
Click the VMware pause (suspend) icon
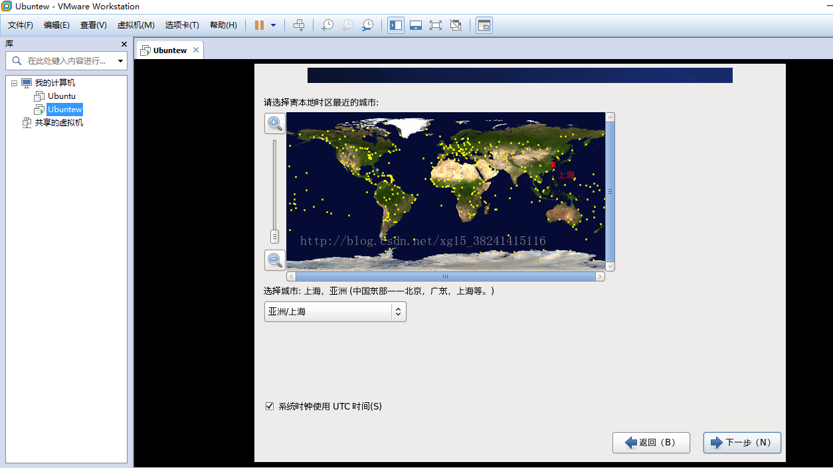[259, 25]
